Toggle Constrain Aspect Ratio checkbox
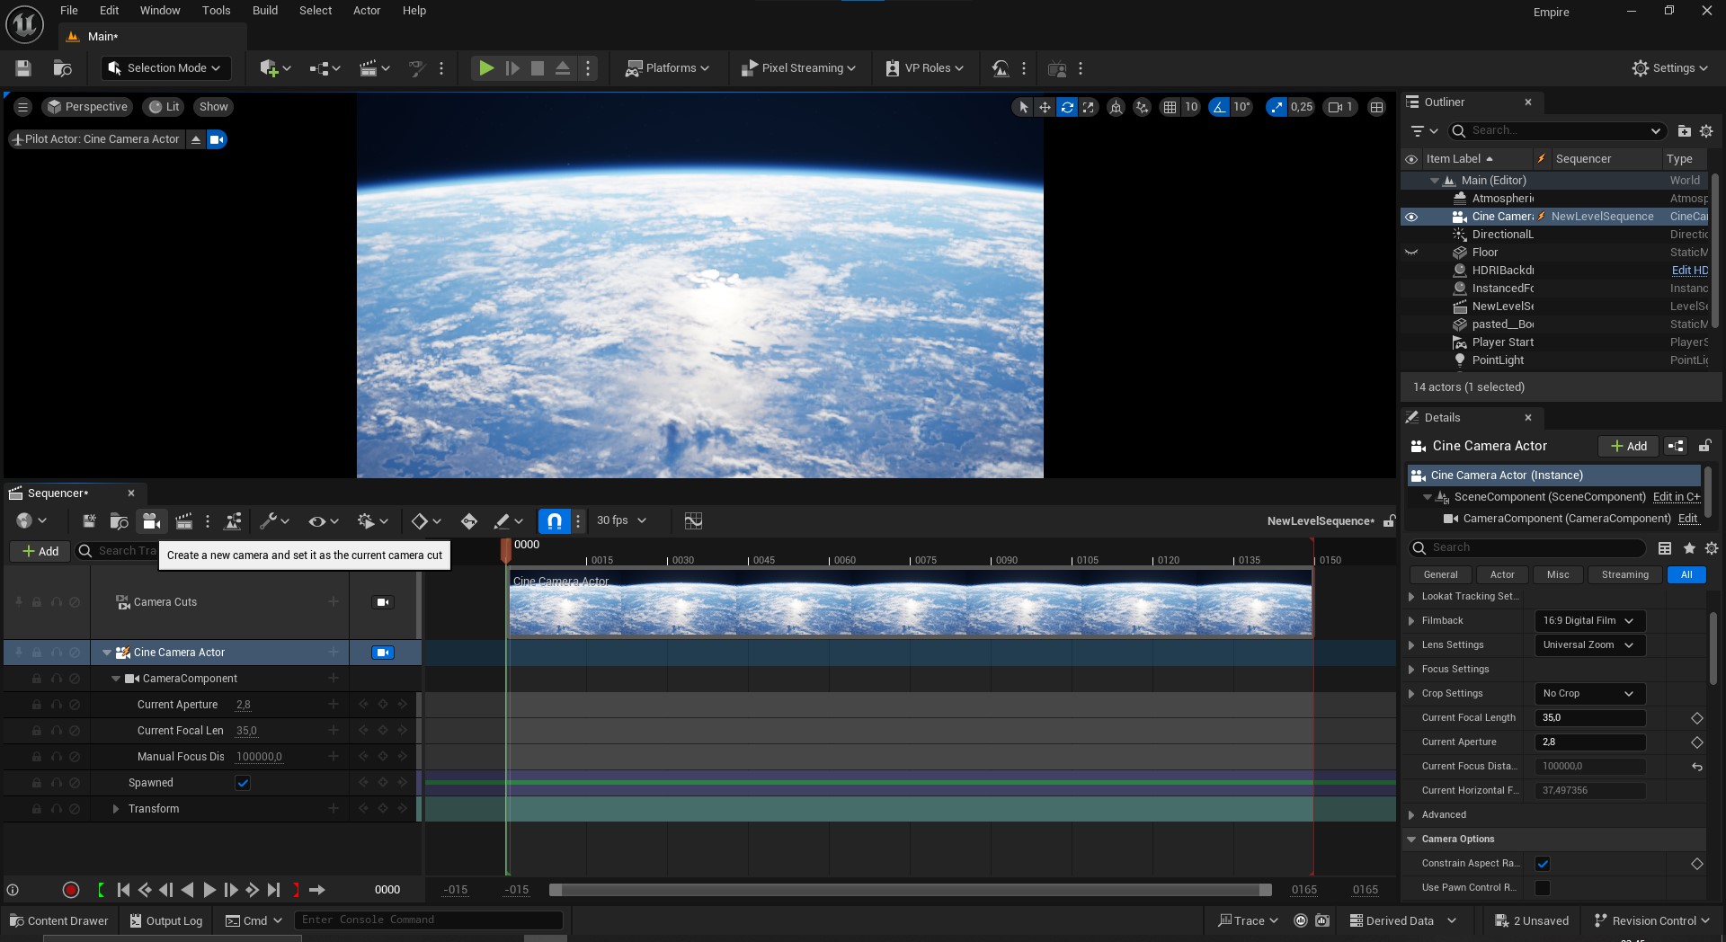 coord(1543,864)
